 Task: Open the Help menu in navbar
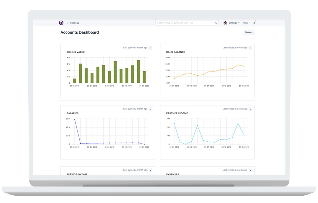point(246,23)
